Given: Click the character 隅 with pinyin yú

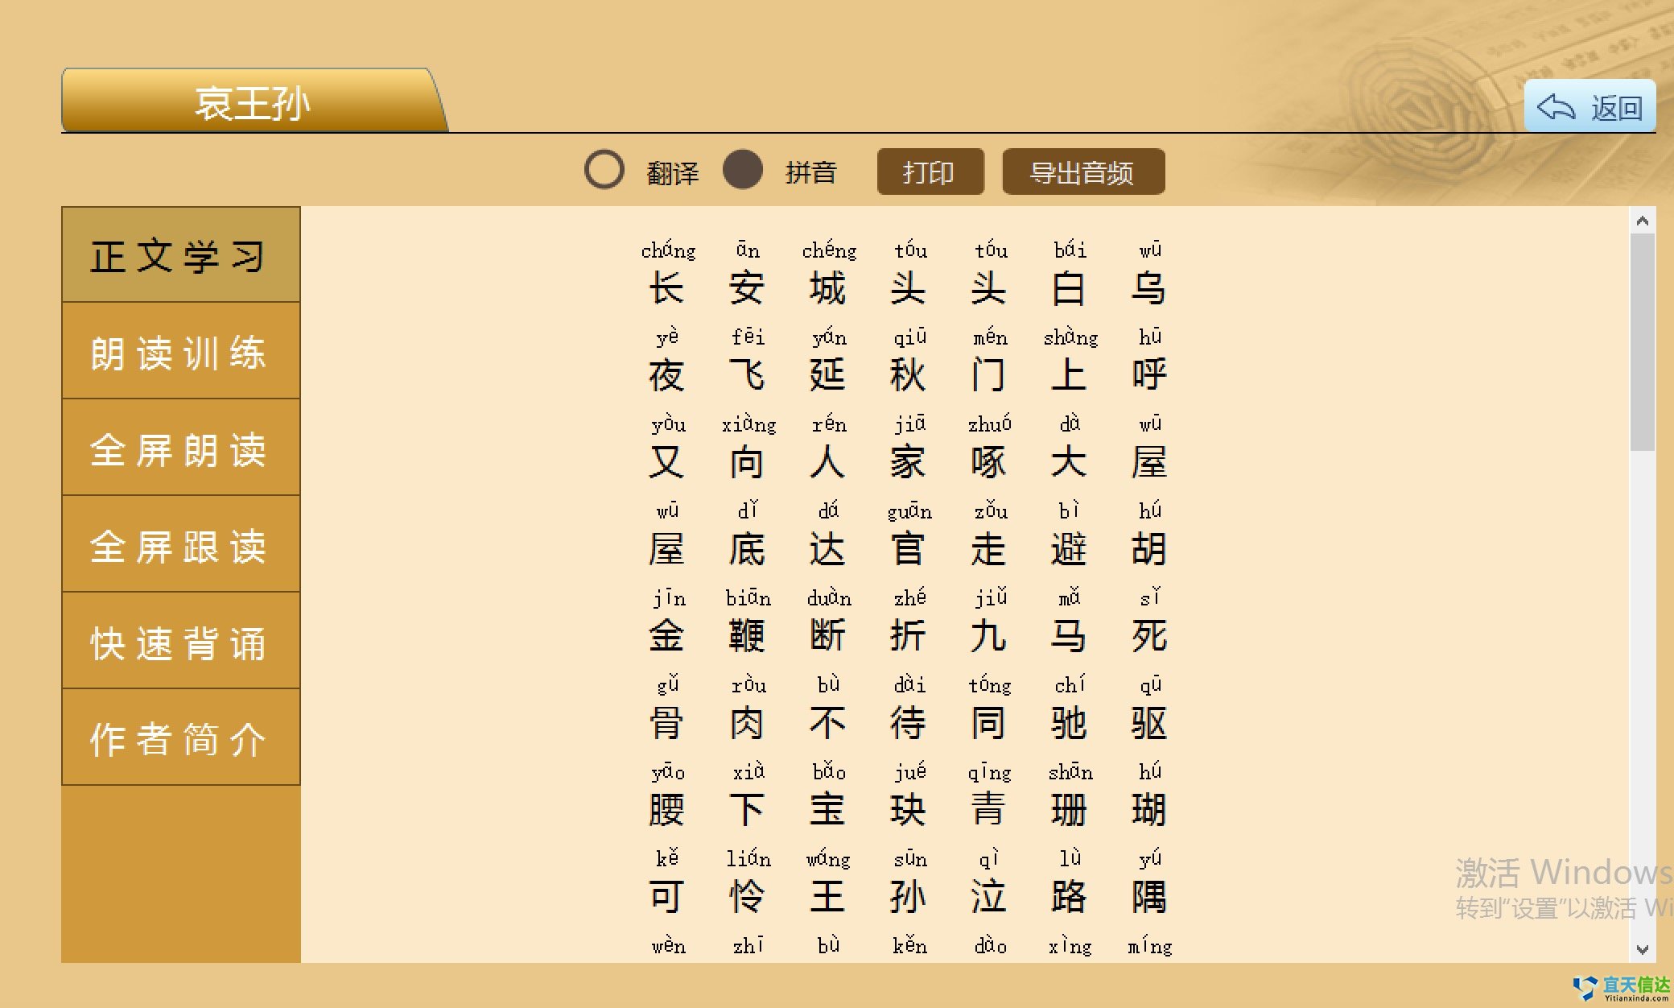Looking at the screenshot, I should pyautogui.click(x=1148, y=897).
